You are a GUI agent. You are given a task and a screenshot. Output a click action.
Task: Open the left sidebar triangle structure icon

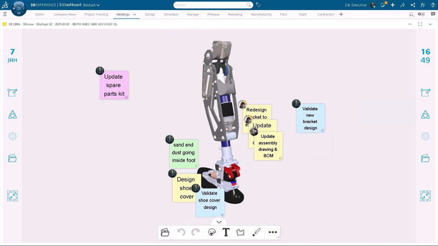(x=12, y=114)
